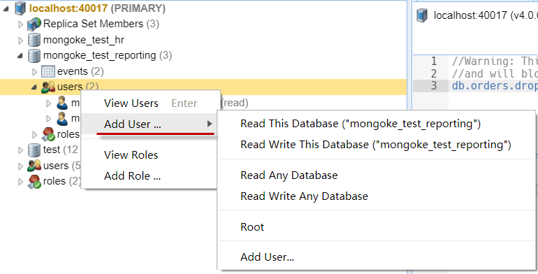The image size is (538, 274).
Task: Click the roles icon under mongoke_test_reporting
Action: 48,134
